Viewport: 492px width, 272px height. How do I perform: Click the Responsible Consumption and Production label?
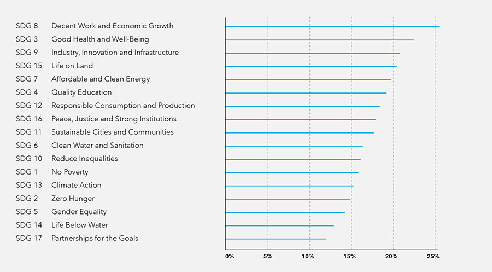pyautogui.click(x=123, y=106)
